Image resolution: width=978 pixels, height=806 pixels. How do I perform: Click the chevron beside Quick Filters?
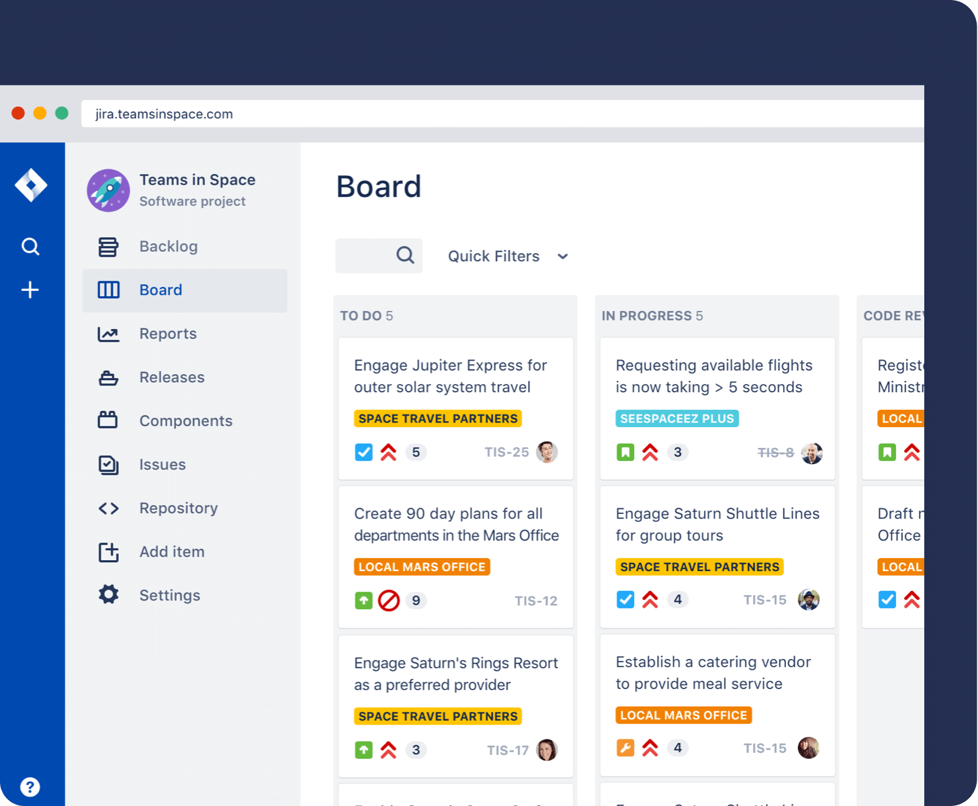[x=563, y=257]
